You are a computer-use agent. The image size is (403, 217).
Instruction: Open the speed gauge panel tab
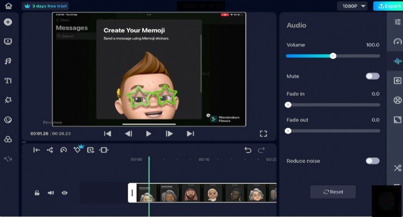[x=397, y=42]
